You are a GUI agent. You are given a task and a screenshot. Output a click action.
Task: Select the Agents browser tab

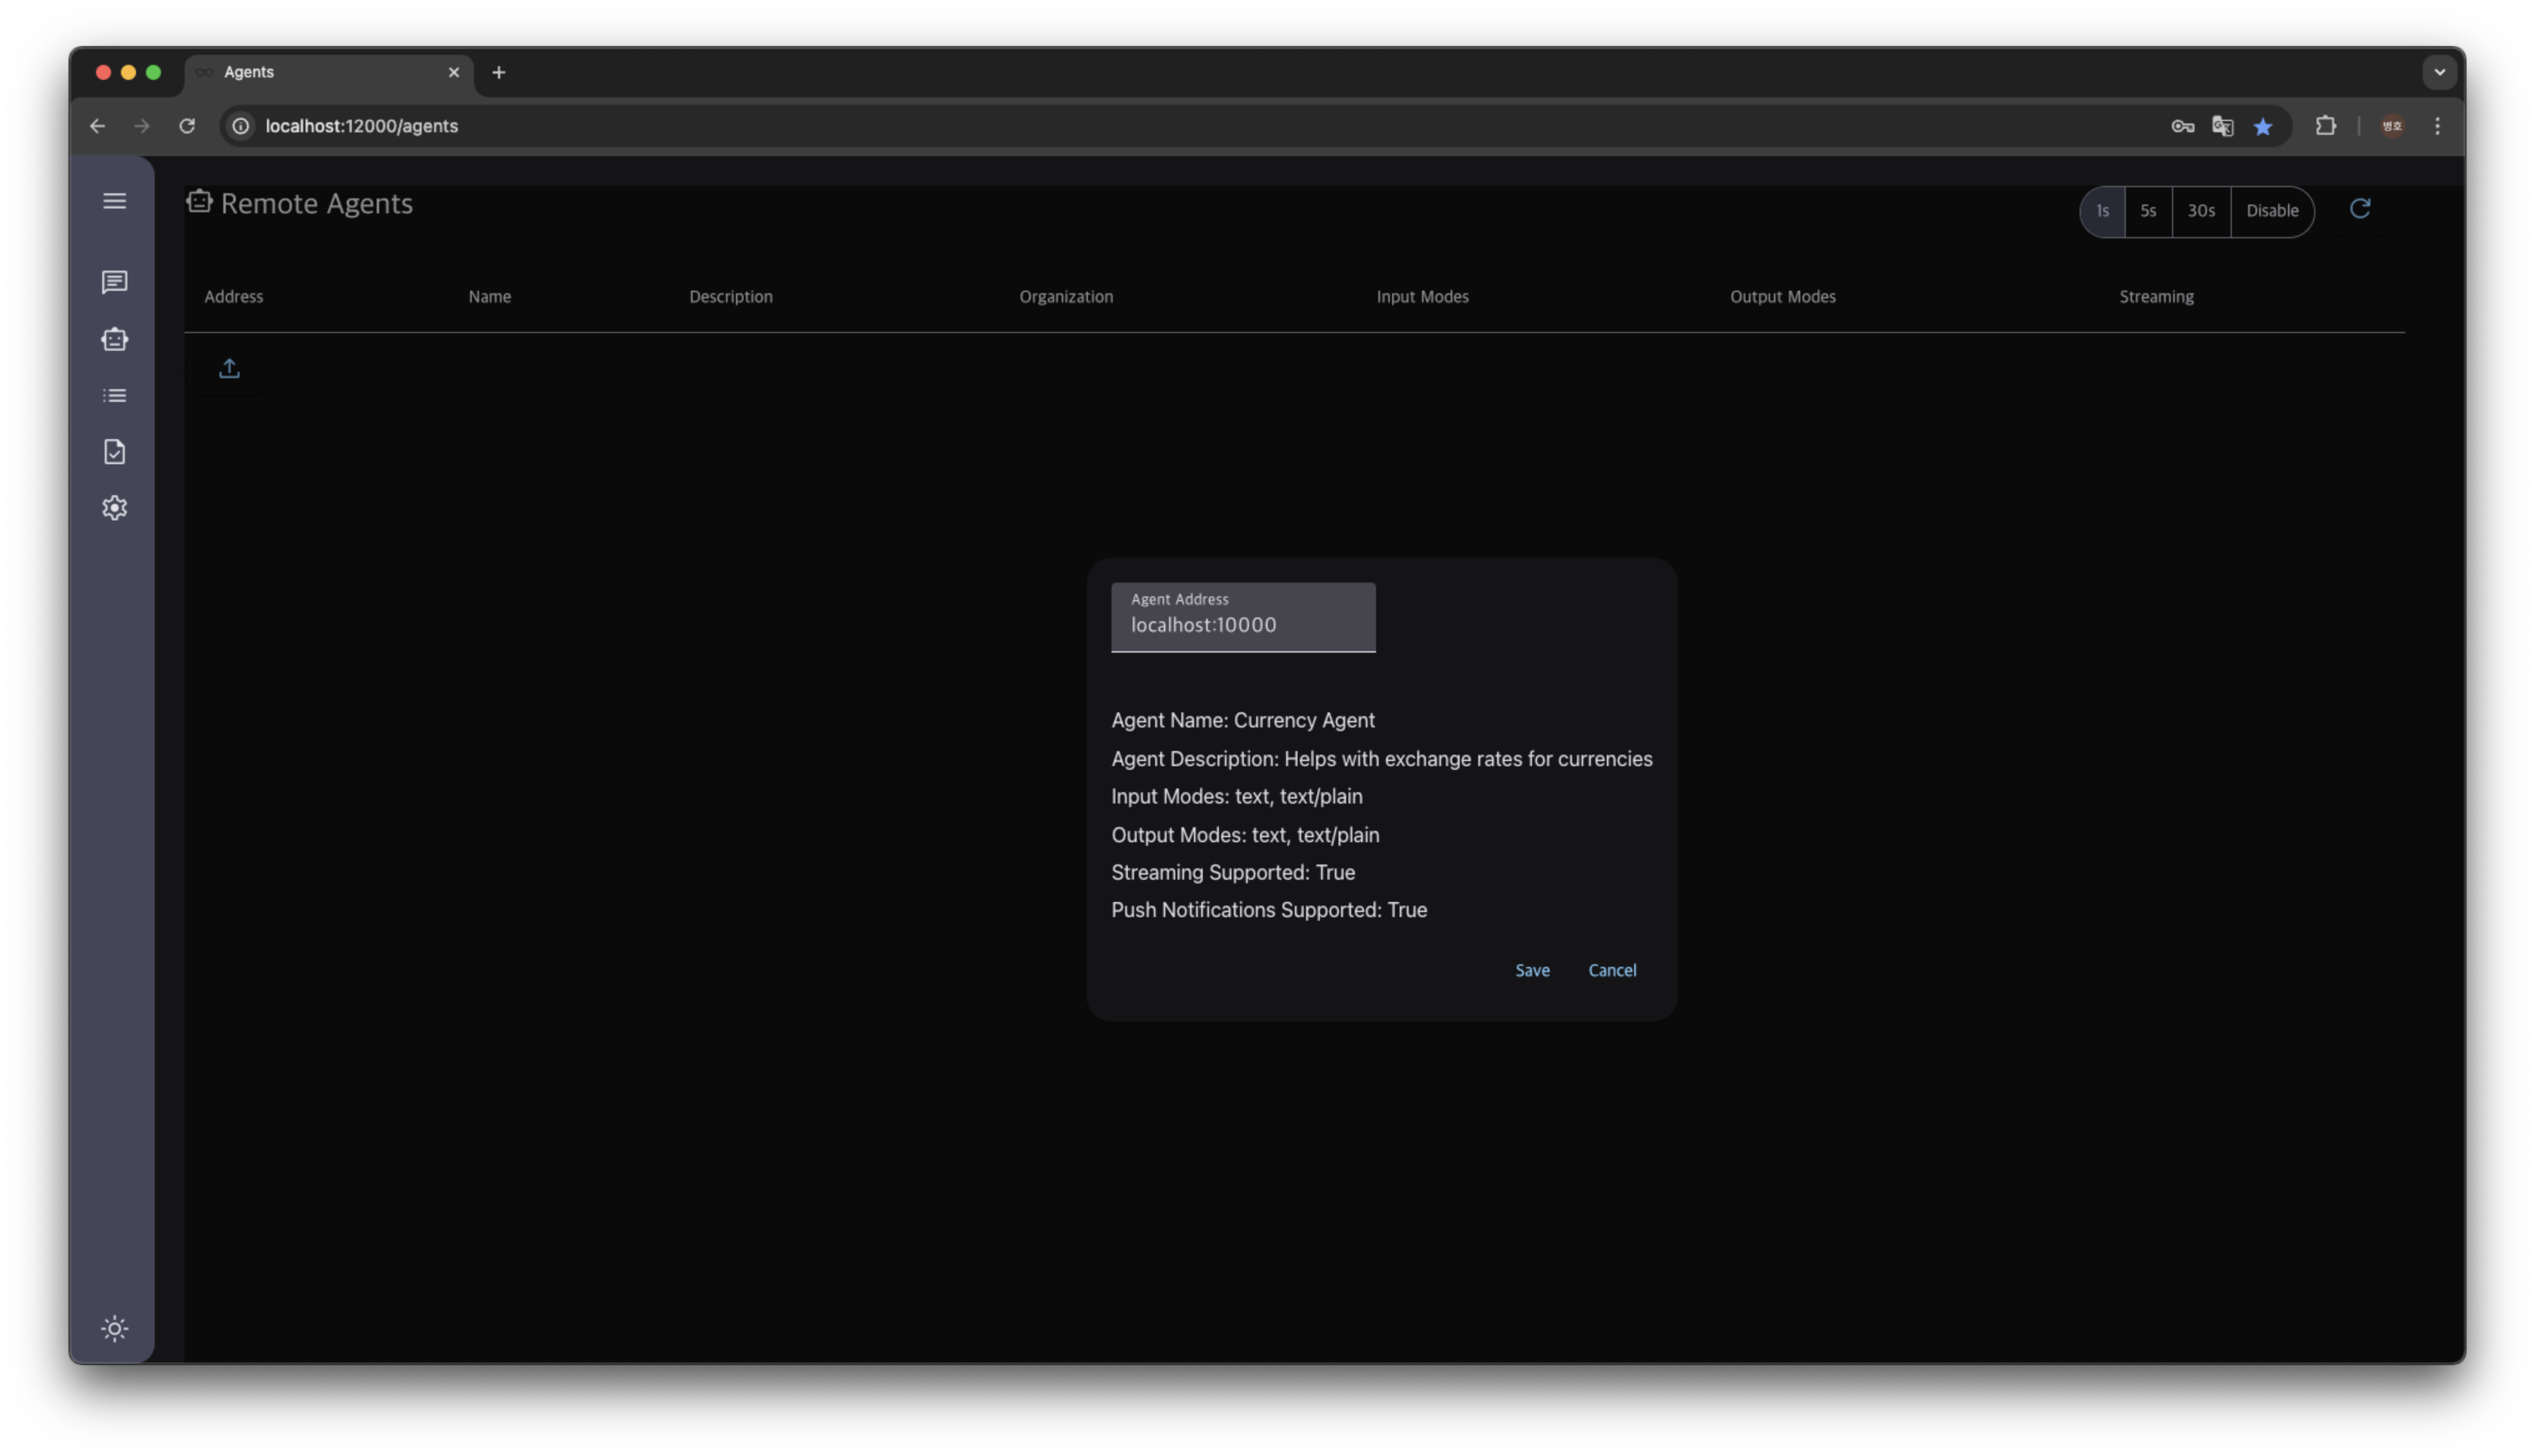coord(320,72)
